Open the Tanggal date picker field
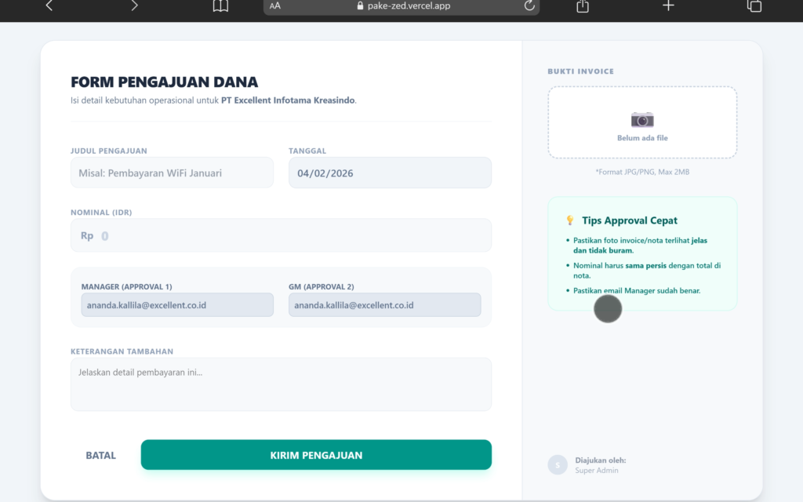 coord(390,173)
